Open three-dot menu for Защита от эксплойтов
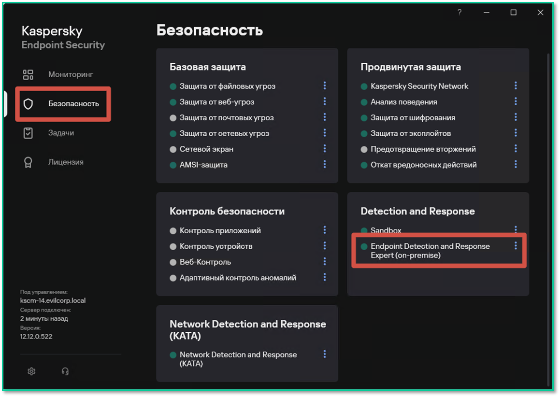Image resolution: width=560 pixels, height=397 pixels. [x=516, y=133]
